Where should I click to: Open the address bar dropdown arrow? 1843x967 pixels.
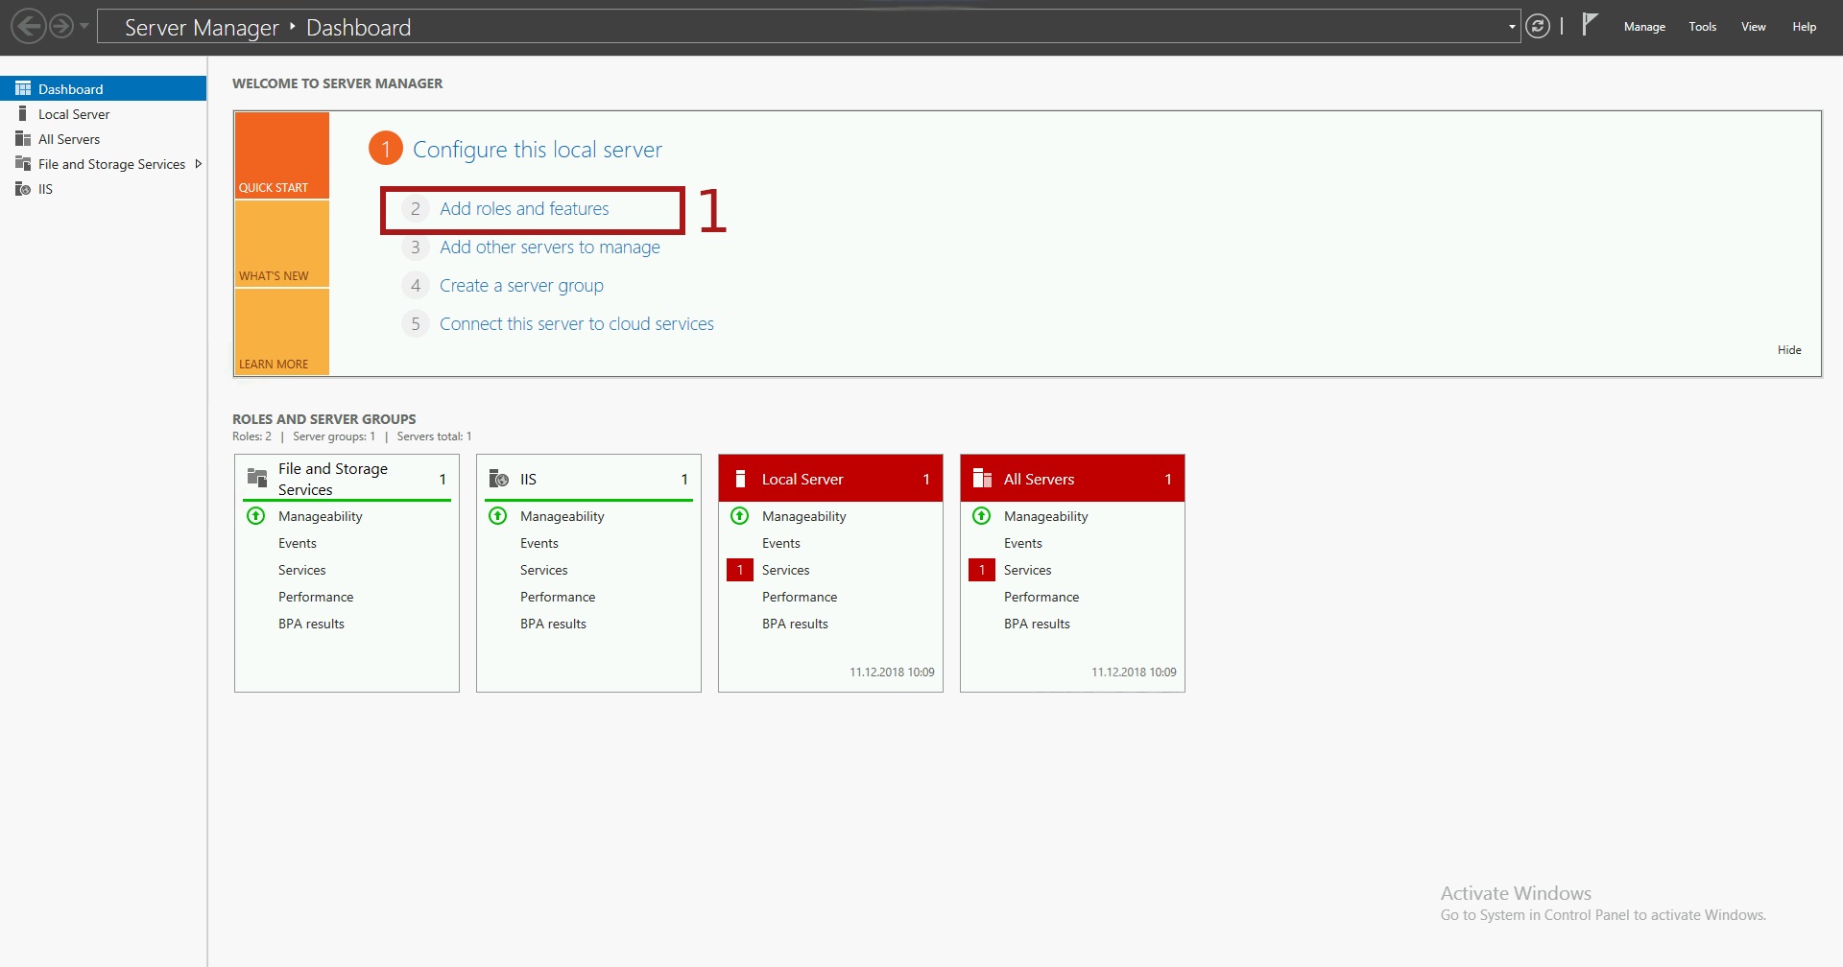(1512, 27)
